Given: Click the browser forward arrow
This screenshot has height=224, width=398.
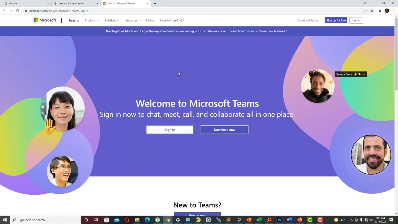Looking at the screenshot, I should [11, 11].
